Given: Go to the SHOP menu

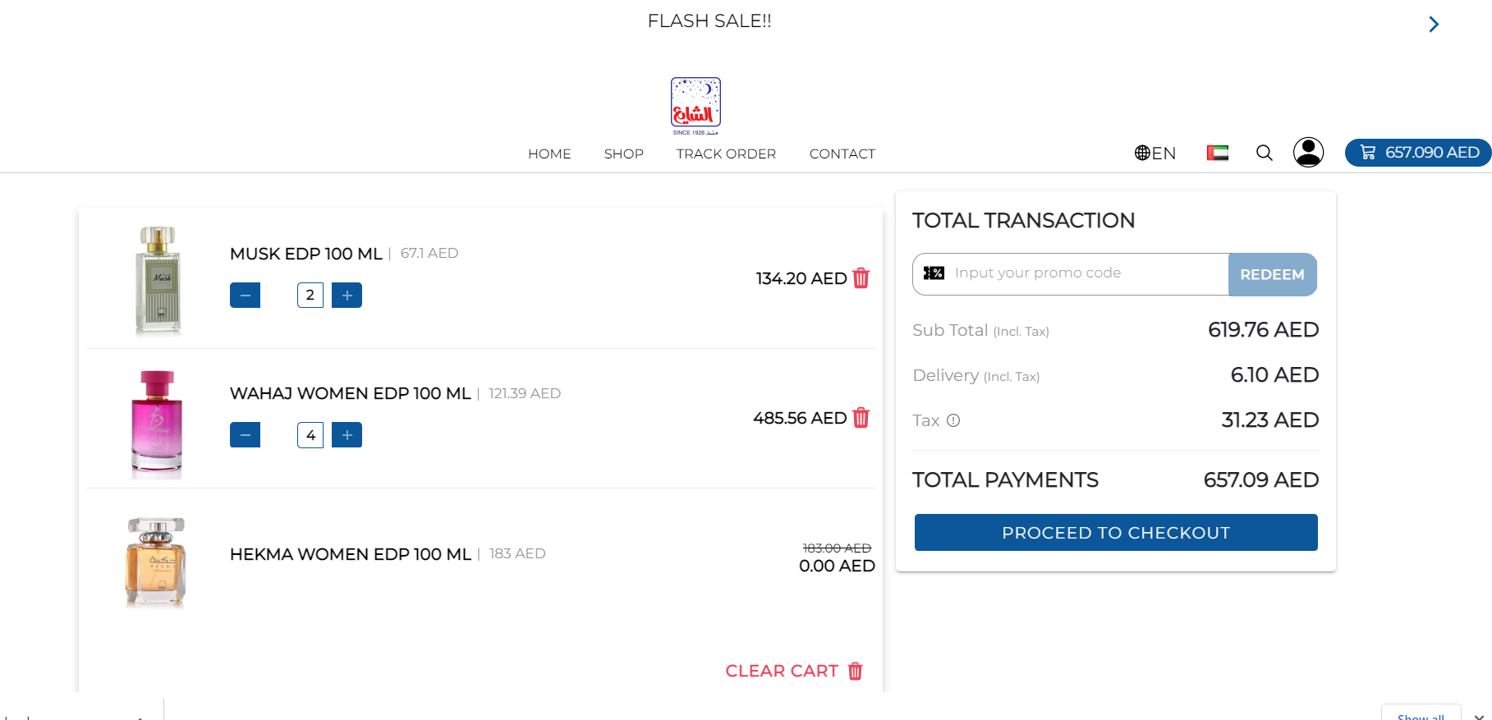Looking at the screenshot, I should point(623,154).
